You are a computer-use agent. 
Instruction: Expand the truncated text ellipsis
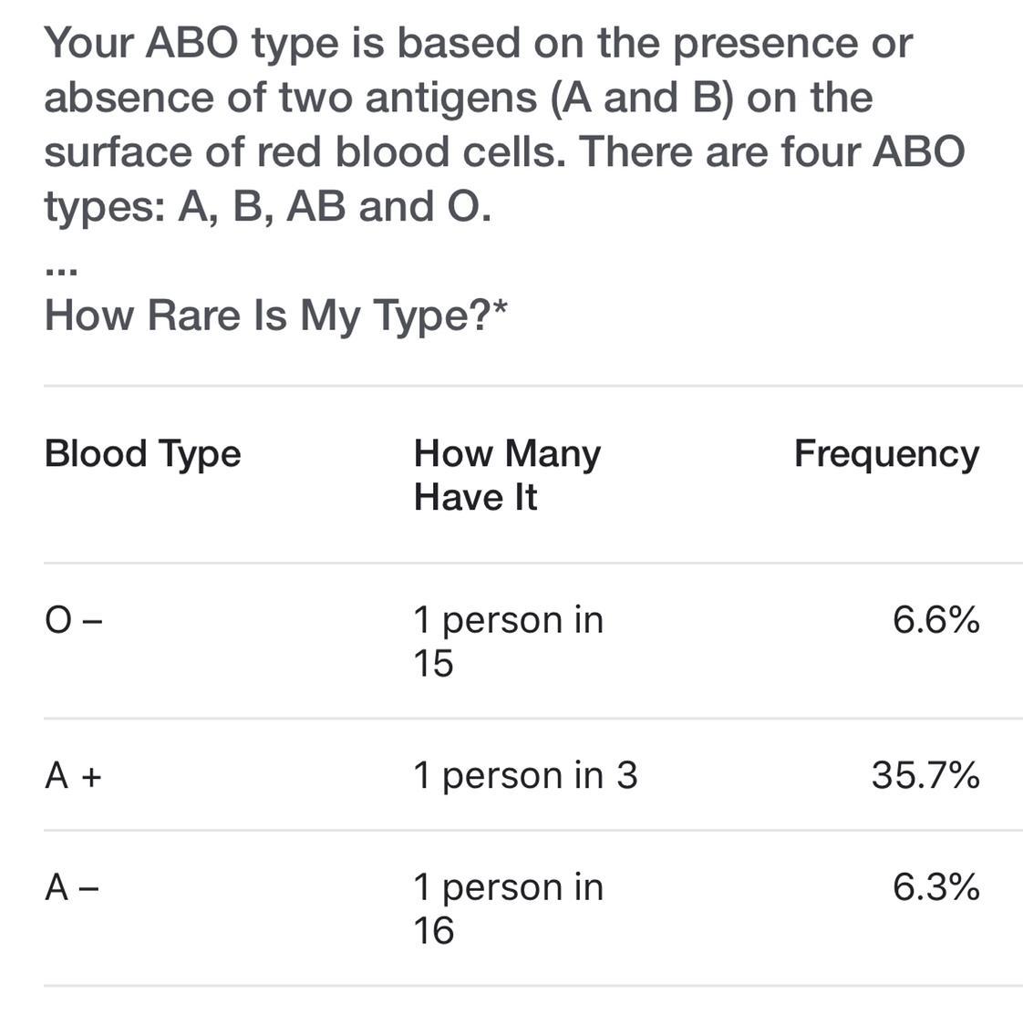coord(60,271)
